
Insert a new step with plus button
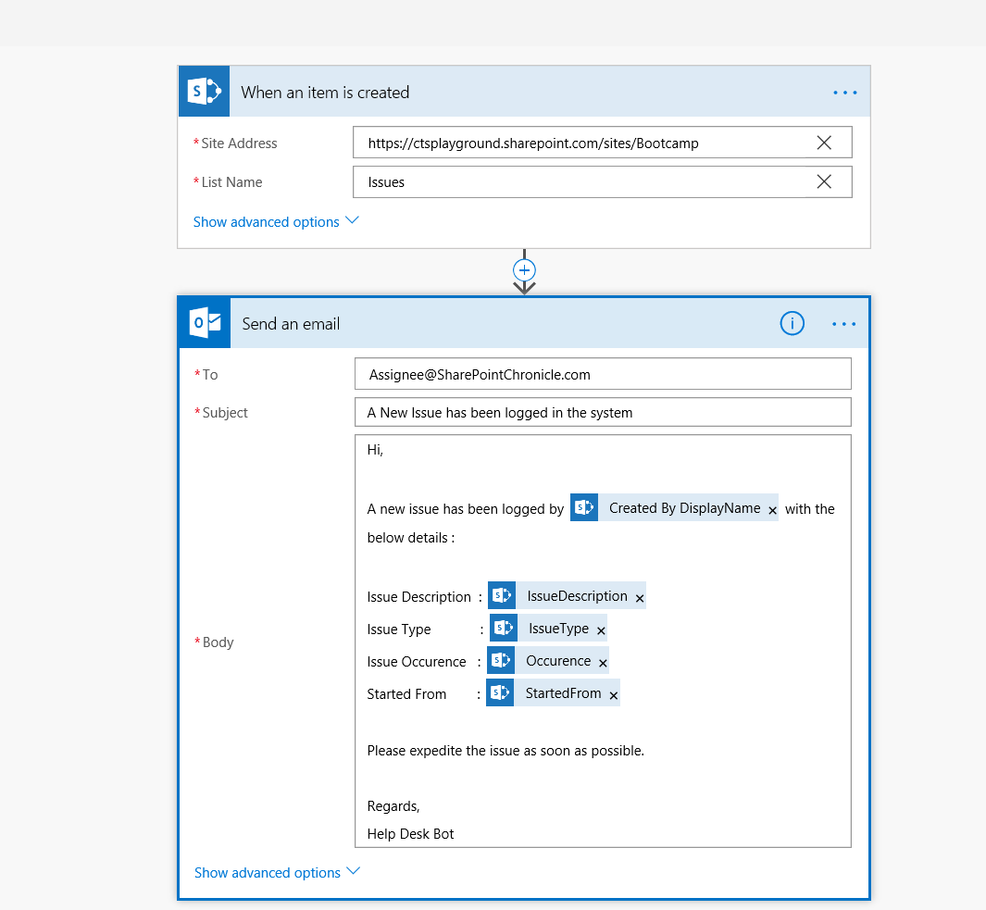(x=524, y=270)
